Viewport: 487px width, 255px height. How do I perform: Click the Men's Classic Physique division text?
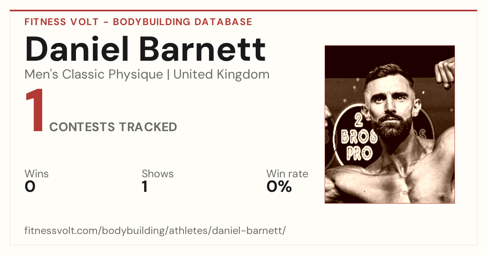[94, 74]
